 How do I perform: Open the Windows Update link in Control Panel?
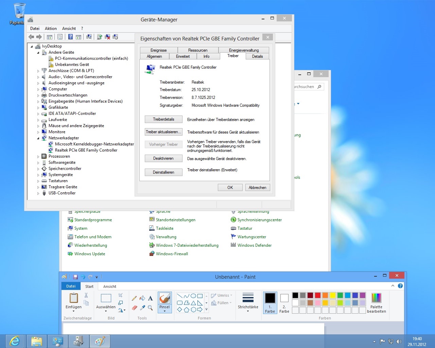click(x=90, y=254)
